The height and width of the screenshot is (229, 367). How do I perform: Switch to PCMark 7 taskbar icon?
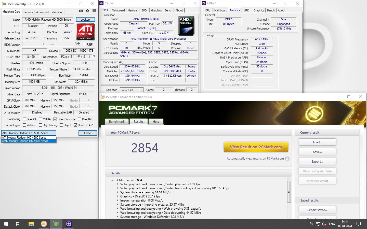pyautogui.click(x=44, y=224)
